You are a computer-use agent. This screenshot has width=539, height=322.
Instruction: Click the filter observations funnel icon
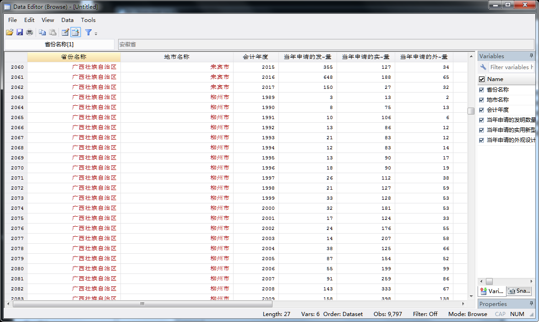88,33
